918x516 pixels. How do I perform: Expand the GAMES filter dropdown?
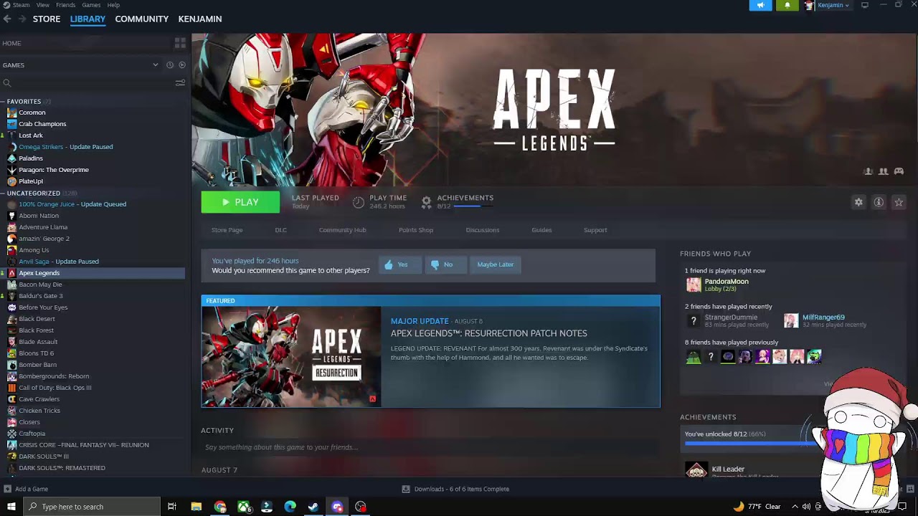[156, 65]
